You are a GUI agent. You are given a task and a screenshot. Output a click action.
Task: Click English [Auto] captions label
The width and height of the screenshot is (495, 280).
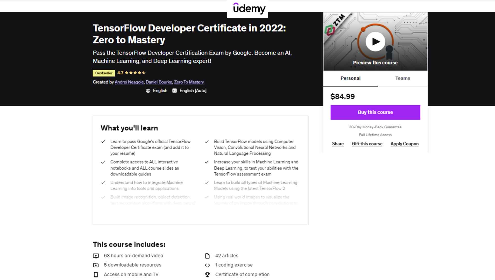(193, 91)
